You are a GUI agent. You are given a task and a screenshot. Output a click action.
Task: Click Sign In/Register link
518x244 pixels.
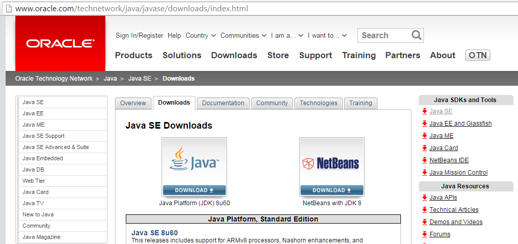pyautogui.click(x=140, y=35)
